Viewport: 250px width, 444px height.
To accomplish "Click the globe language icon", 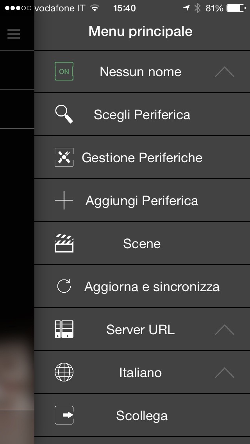I will pyautogui.click(x=64, y=372).
